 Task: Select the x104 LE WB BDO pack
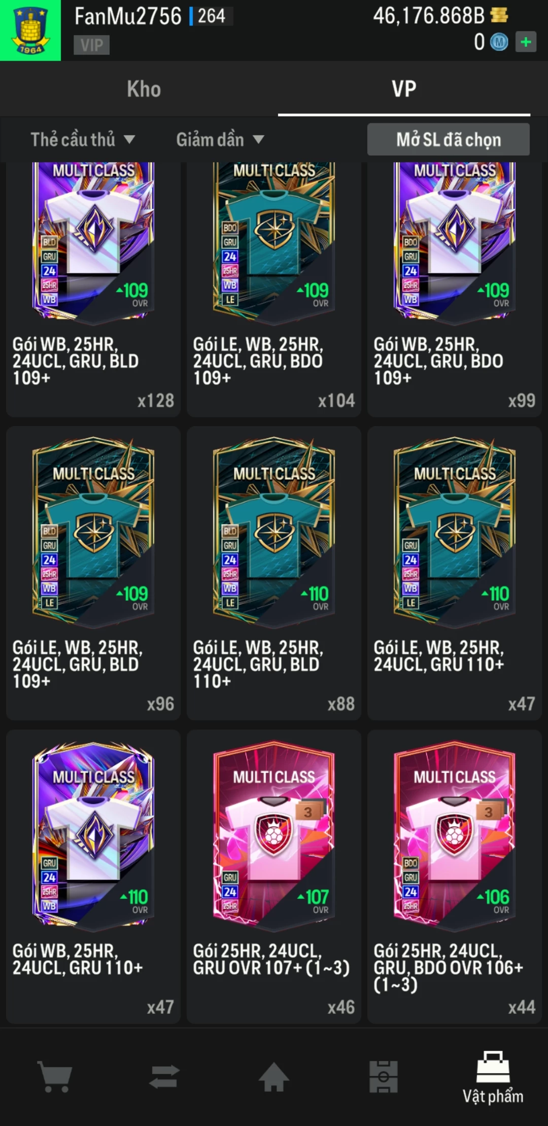[274, 289]
